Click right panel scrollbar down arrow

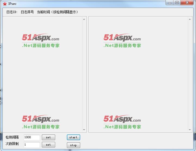point(190,130)
